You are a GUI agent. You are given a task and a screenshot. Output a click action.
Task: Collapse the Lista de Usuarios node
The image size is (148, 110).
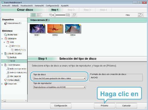[x=2, y=54]
